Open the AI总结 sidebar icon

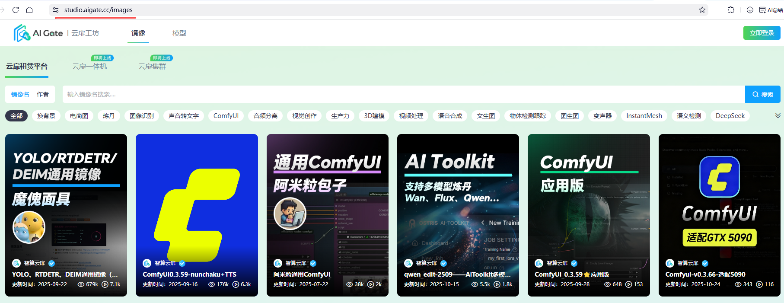pyautogui.click(x=771, y=10)
